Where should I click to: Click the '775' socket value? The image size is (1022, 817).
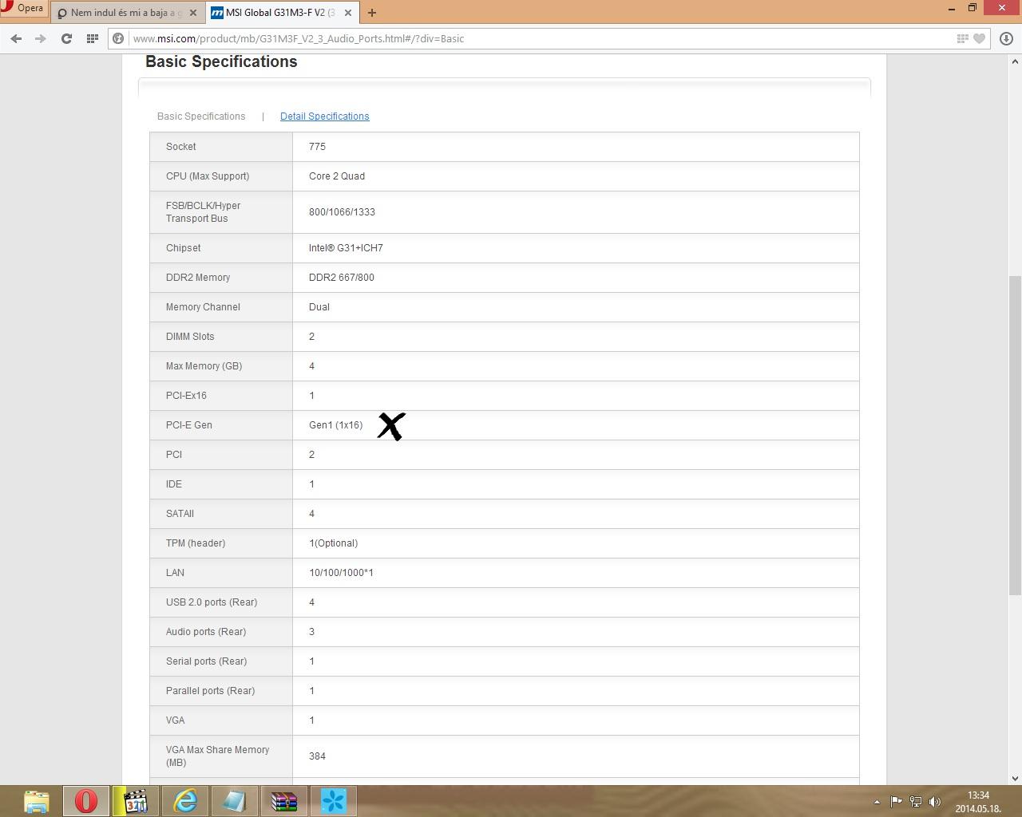tap(317, 147)
